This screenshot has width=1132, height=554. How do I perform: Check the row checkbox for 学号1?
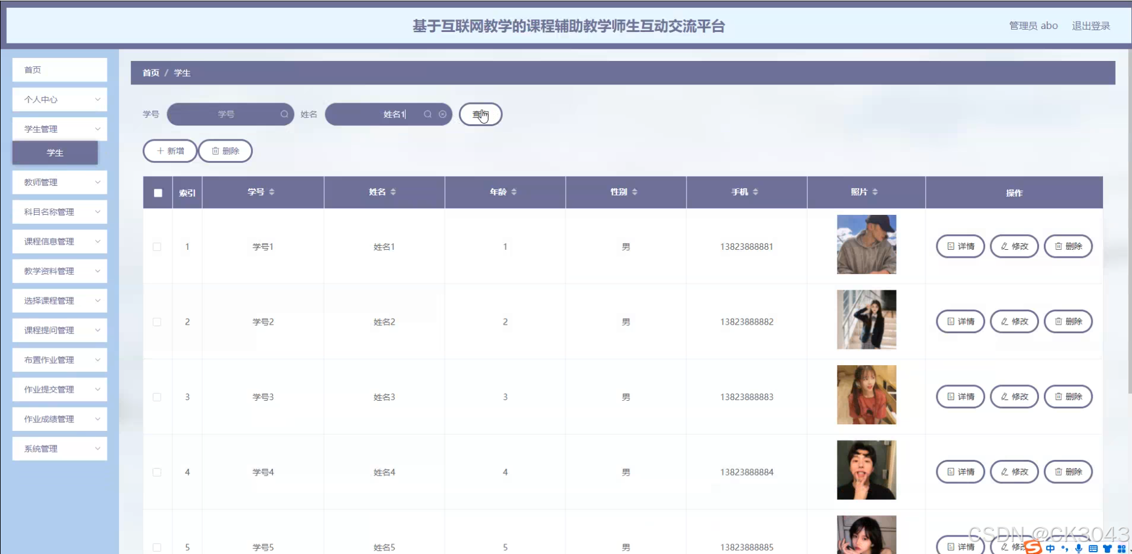coord(157,247)
